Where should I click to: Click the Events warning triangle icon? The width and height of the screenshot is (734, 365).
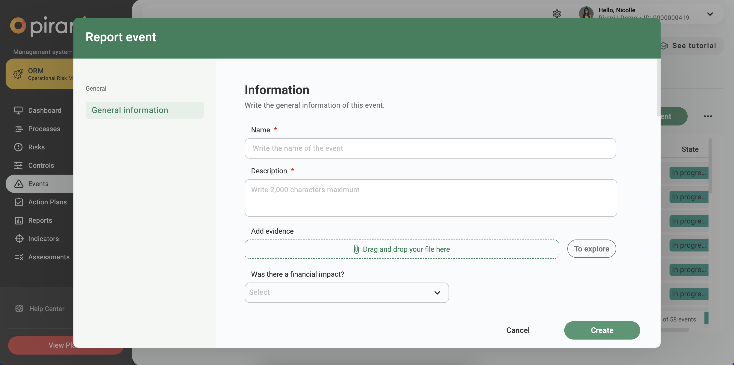(19, 184)
